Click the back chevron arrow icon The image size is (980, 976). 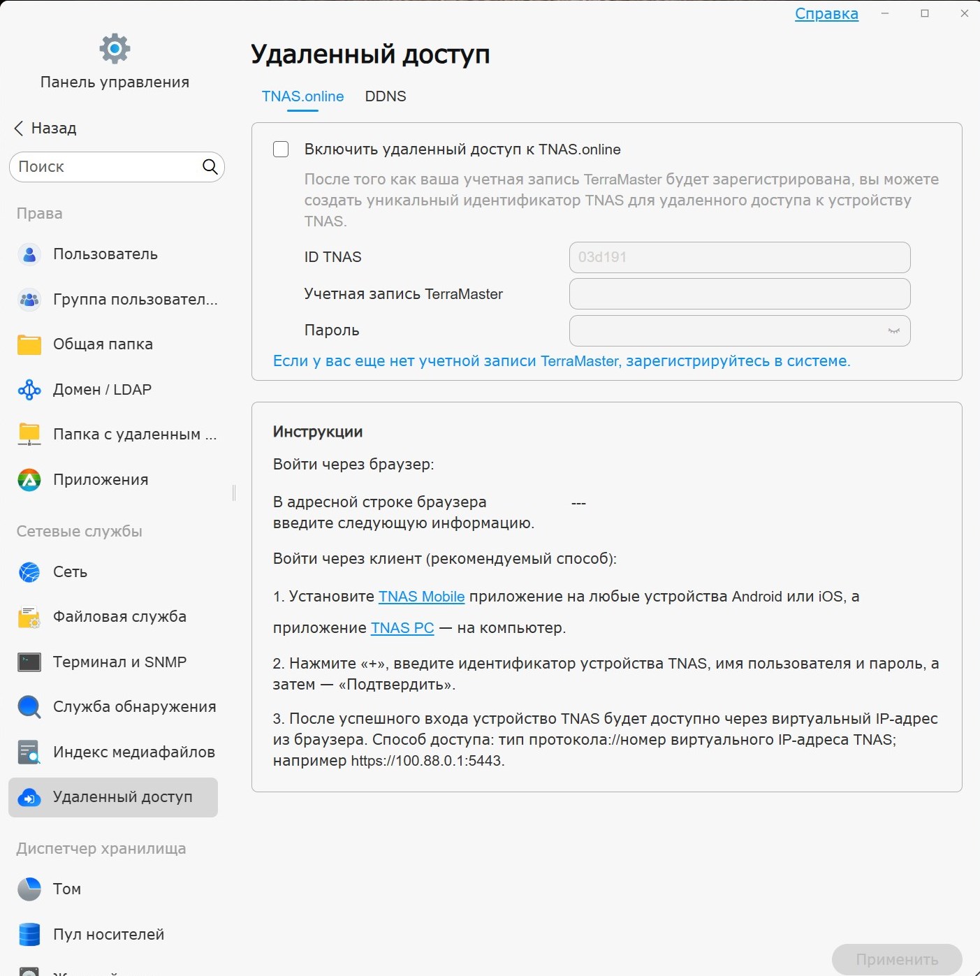click(x=19, y=128)
